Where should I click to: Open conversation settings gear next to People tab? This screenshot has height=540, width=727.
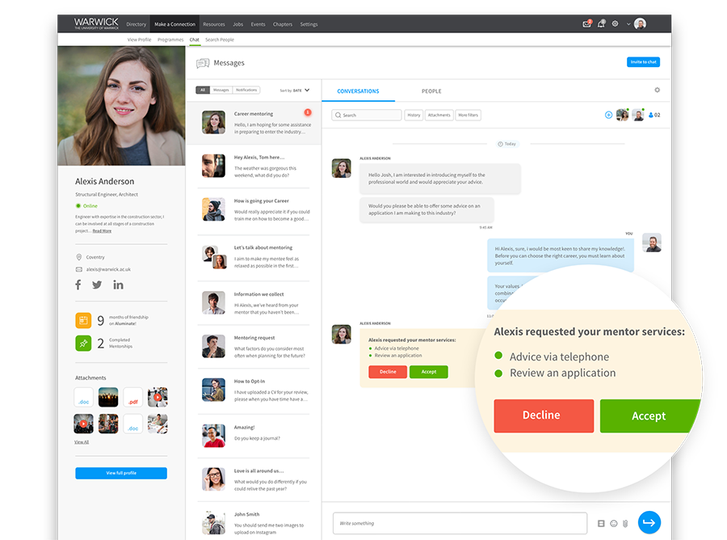pyautogui.click(x=657, y=90)
